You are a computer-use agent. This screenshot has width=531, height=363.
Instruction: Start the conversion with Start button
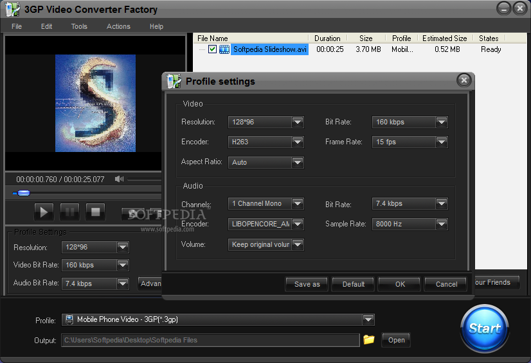[x=485, y=328]
